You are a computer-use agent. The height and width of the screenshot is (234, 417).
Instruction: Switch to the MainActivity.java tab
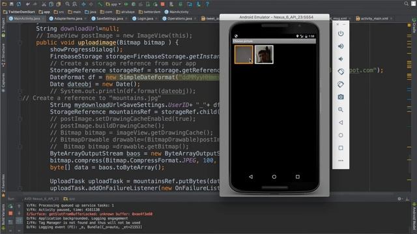pos(25,19)
